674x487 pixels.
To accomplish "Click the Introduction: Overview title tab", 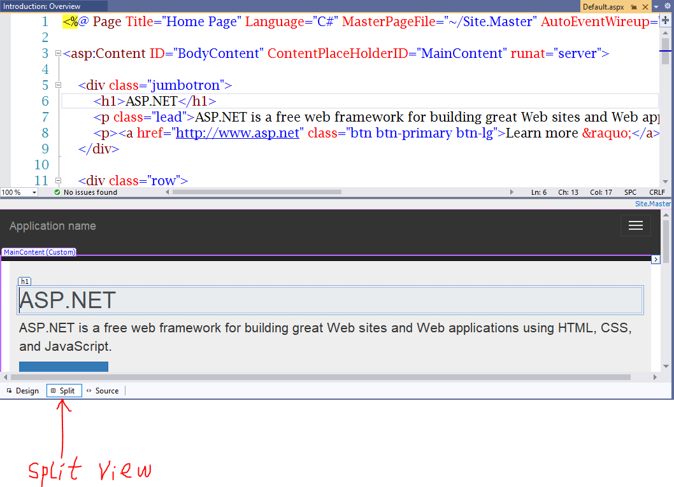I will click(x=41, y=6).
